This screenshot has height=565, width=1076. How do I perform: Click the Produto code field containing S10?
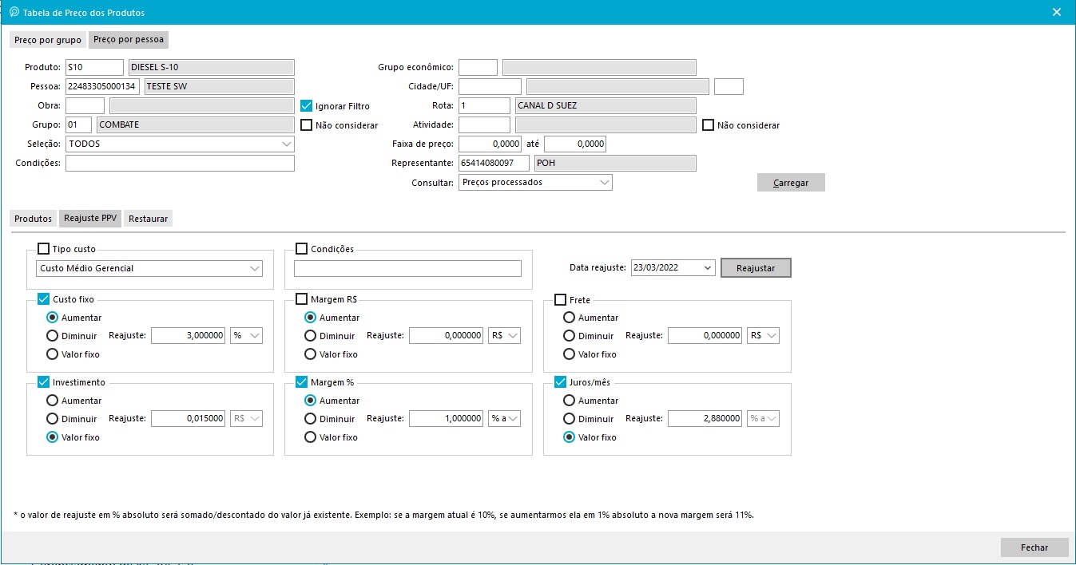coord(94,67)
